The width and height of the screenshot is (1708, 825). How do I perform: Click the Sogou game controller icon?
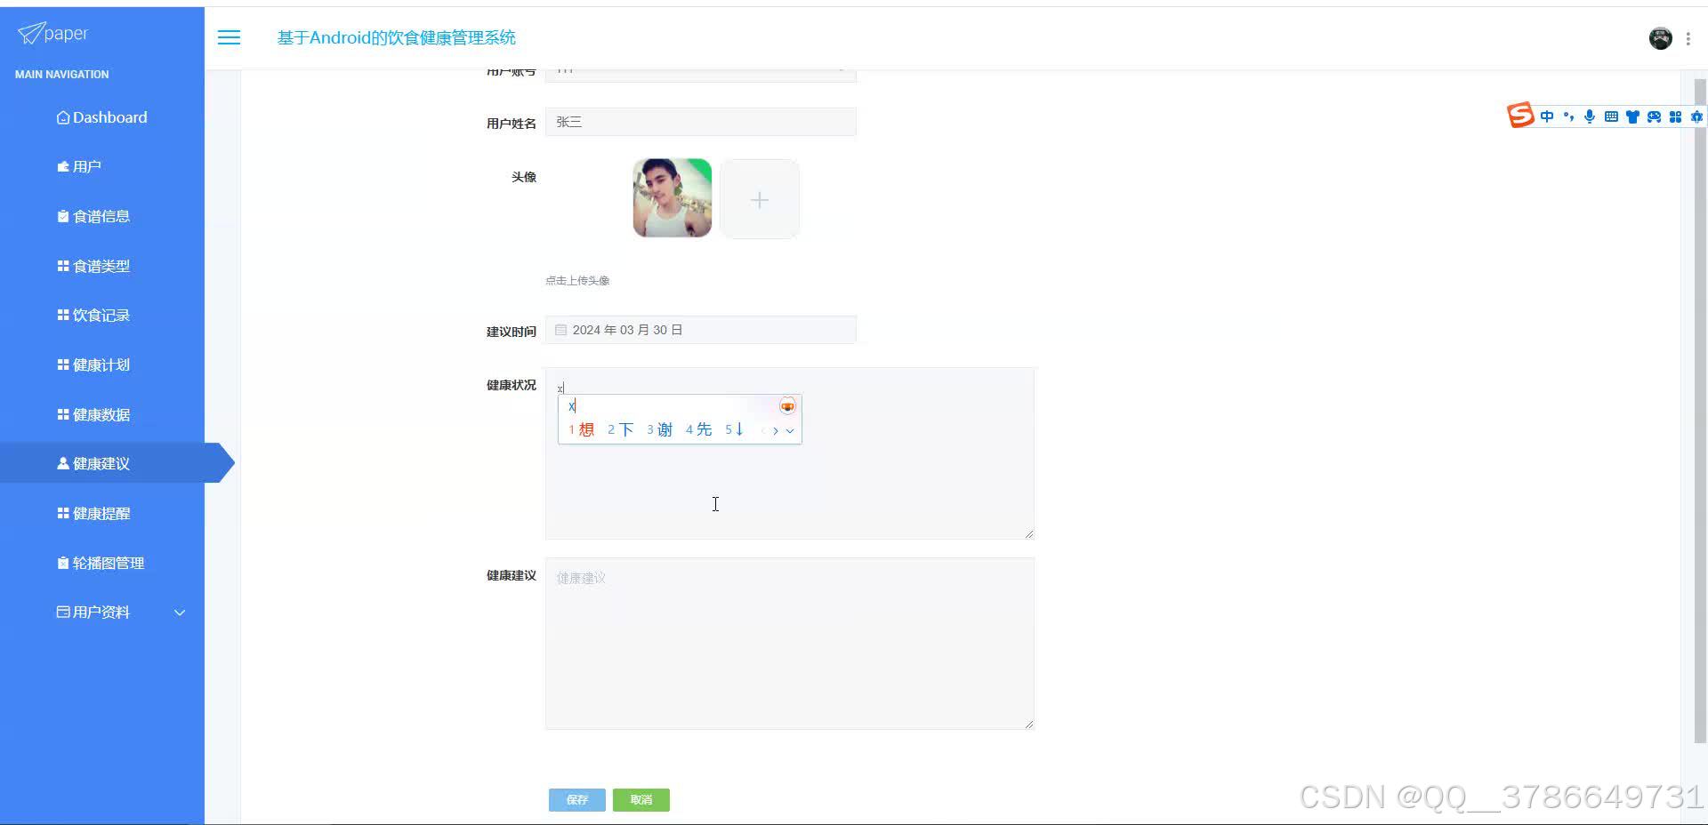pos(1655,116)
